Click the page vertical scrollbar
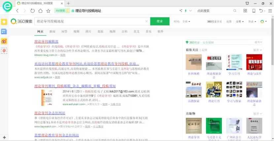This screenshot has width=274, height=141. tap(272, 42)
